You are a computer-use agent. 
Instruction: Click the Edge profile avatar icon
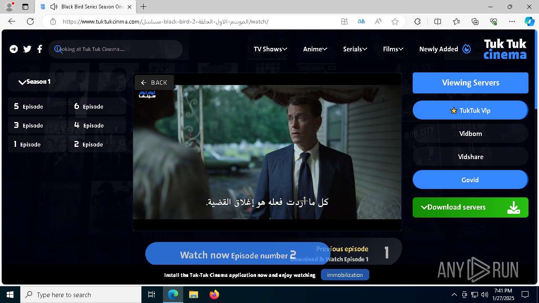pyautogui.click(x=9, y=7)
